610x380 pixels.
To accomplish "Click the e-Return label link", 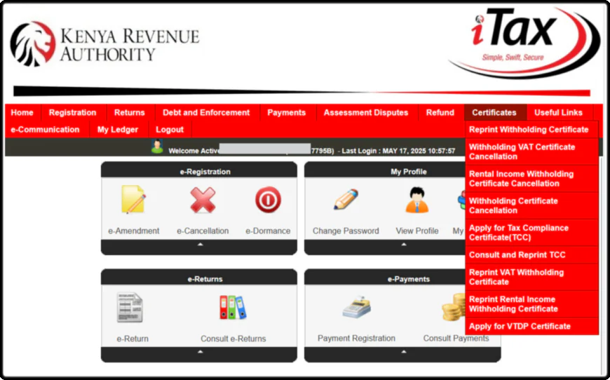I will (133, 339).
